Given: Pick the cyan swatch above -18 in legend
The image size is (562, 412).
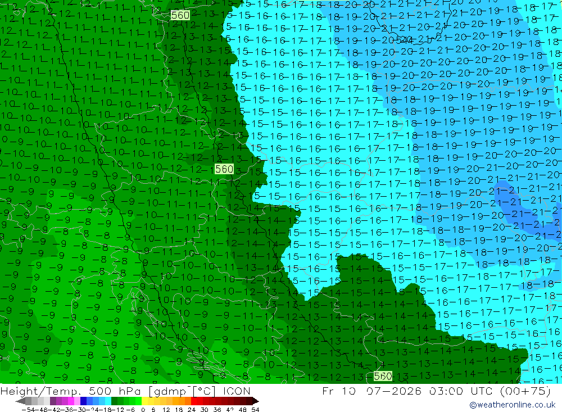Looking at the screenshot, I should [108, 401].
